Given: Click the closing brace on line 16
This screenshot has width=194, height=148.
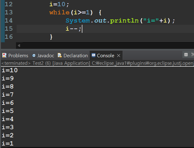Looking at the screenshot, I should click(51, 37).
